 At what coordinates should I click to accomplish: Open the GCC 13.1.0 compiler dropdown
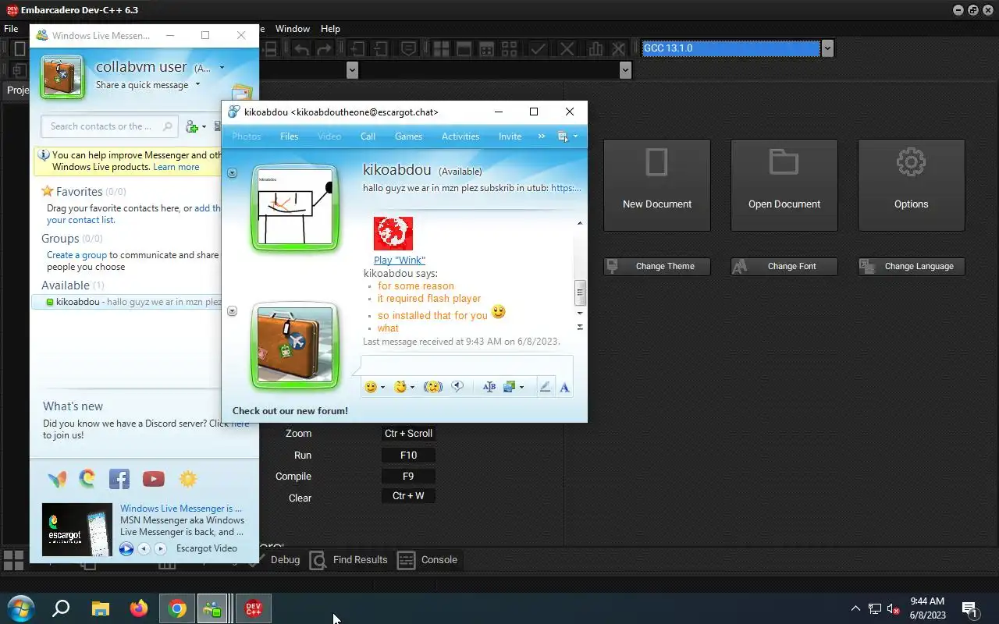click(x=827, y=48)
